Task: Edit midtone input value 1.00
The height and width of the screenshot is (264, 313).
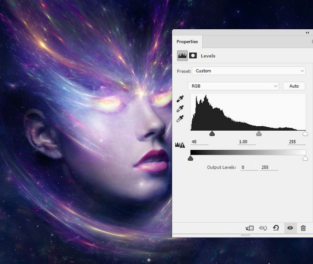Action: click(x=247, y=142)
